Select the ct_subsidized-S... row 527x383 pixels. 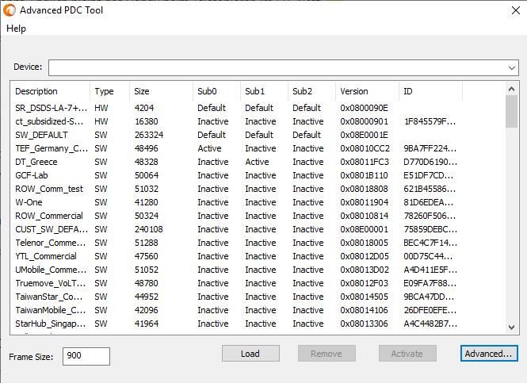pos(235,121)
